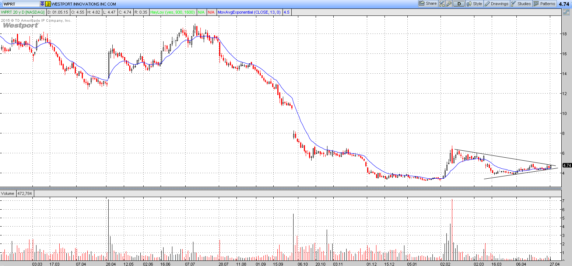Image resolution: width=572 pixels, height=266 pixels.
Task: Click the curve icon below the price
Action: [x=566, y=12]
